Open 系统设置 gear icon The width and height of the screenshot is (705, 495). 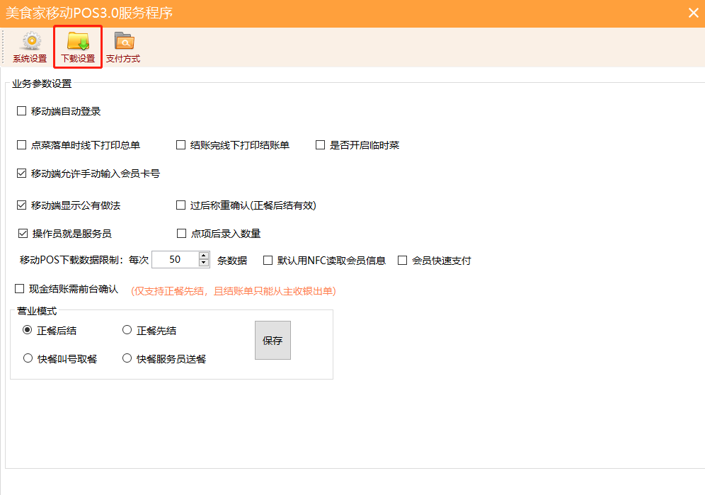click(x=30, y=47)
